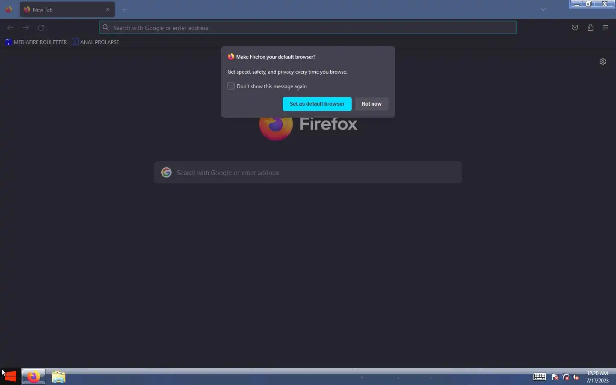Screen dimensions: 616x385
Task: Open the MEDIAFIRE ROULETTER bookmark
Action: coord(36,42)
